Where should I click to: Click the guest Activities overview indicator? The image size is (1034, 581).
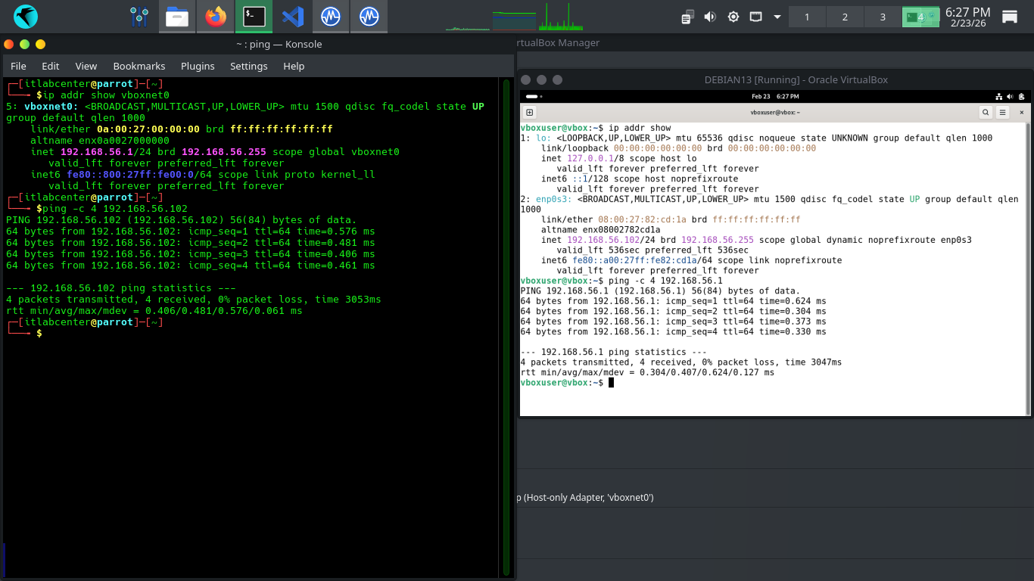[x=531, y=97]
